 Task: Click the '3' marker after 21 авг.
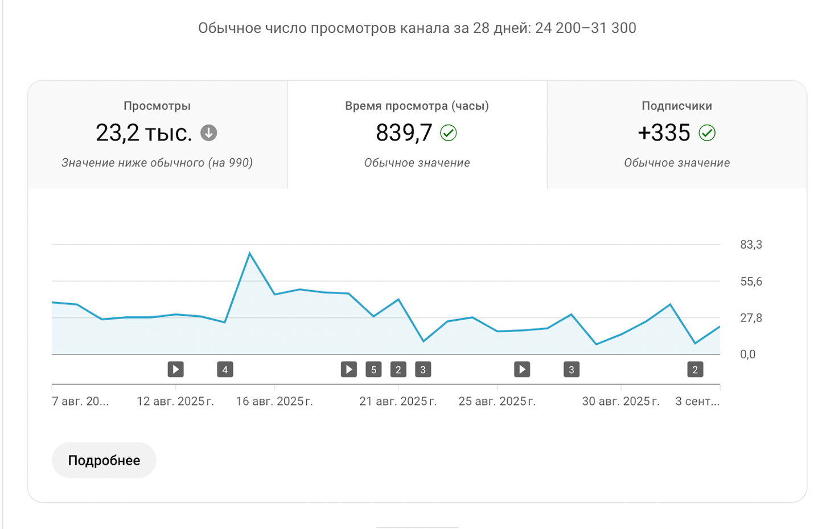pos(423,369)
